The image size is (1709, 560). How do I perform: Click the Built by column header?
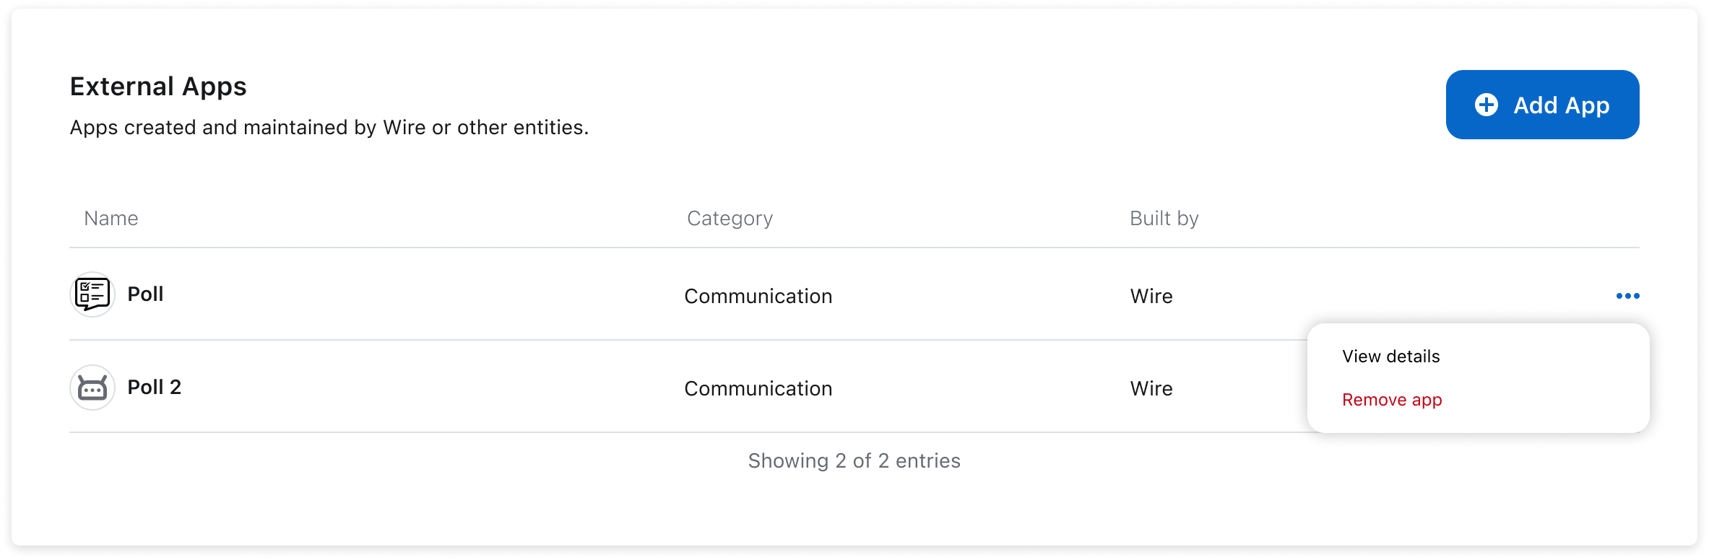(x=1164, y=219)
